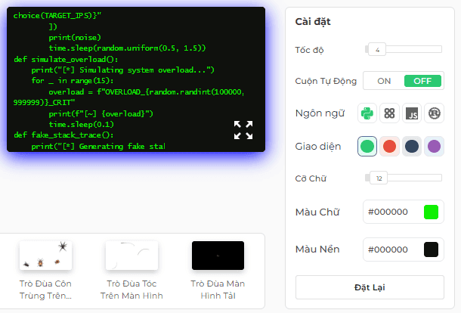Viewport: 461px width, 313px height.
Task: Click the Ngôn ngữ label
Action: [320, 113]
